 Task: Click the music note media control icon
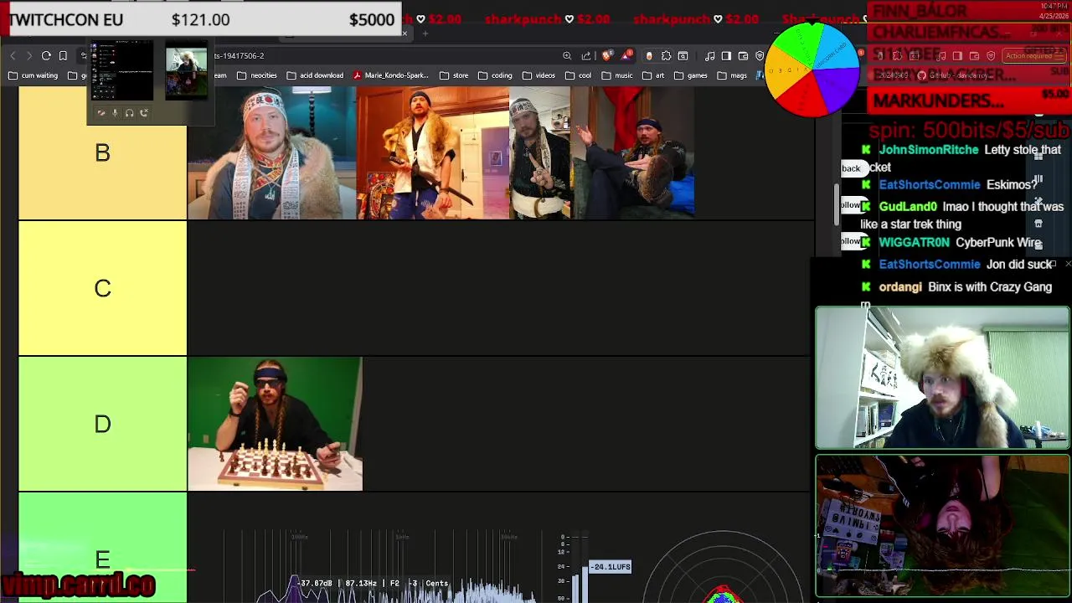click(710, 56)
